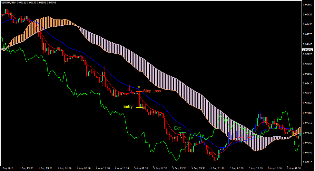The width and height of the screenshot is (315, 171).
Task: Click the '7 Aug 01:30' time label
Action: pyautogui.click(x=294, y=168)
